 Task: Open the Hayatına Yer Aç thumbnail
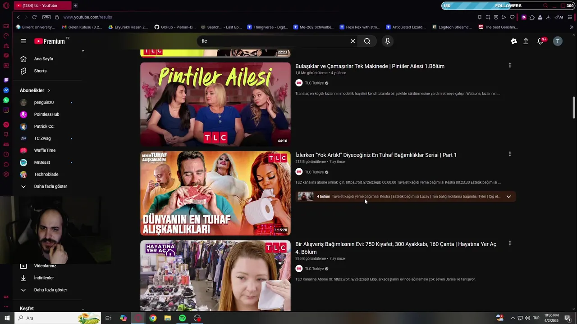[215, 275]
